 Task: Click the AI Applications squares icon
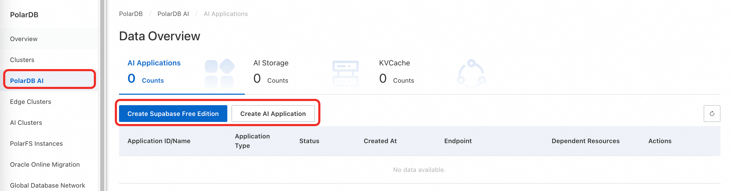[219, 74]
